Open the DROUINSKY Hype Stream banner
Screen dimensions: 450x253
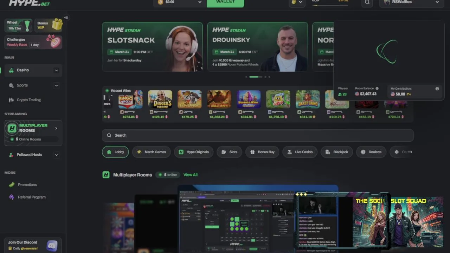257,47
